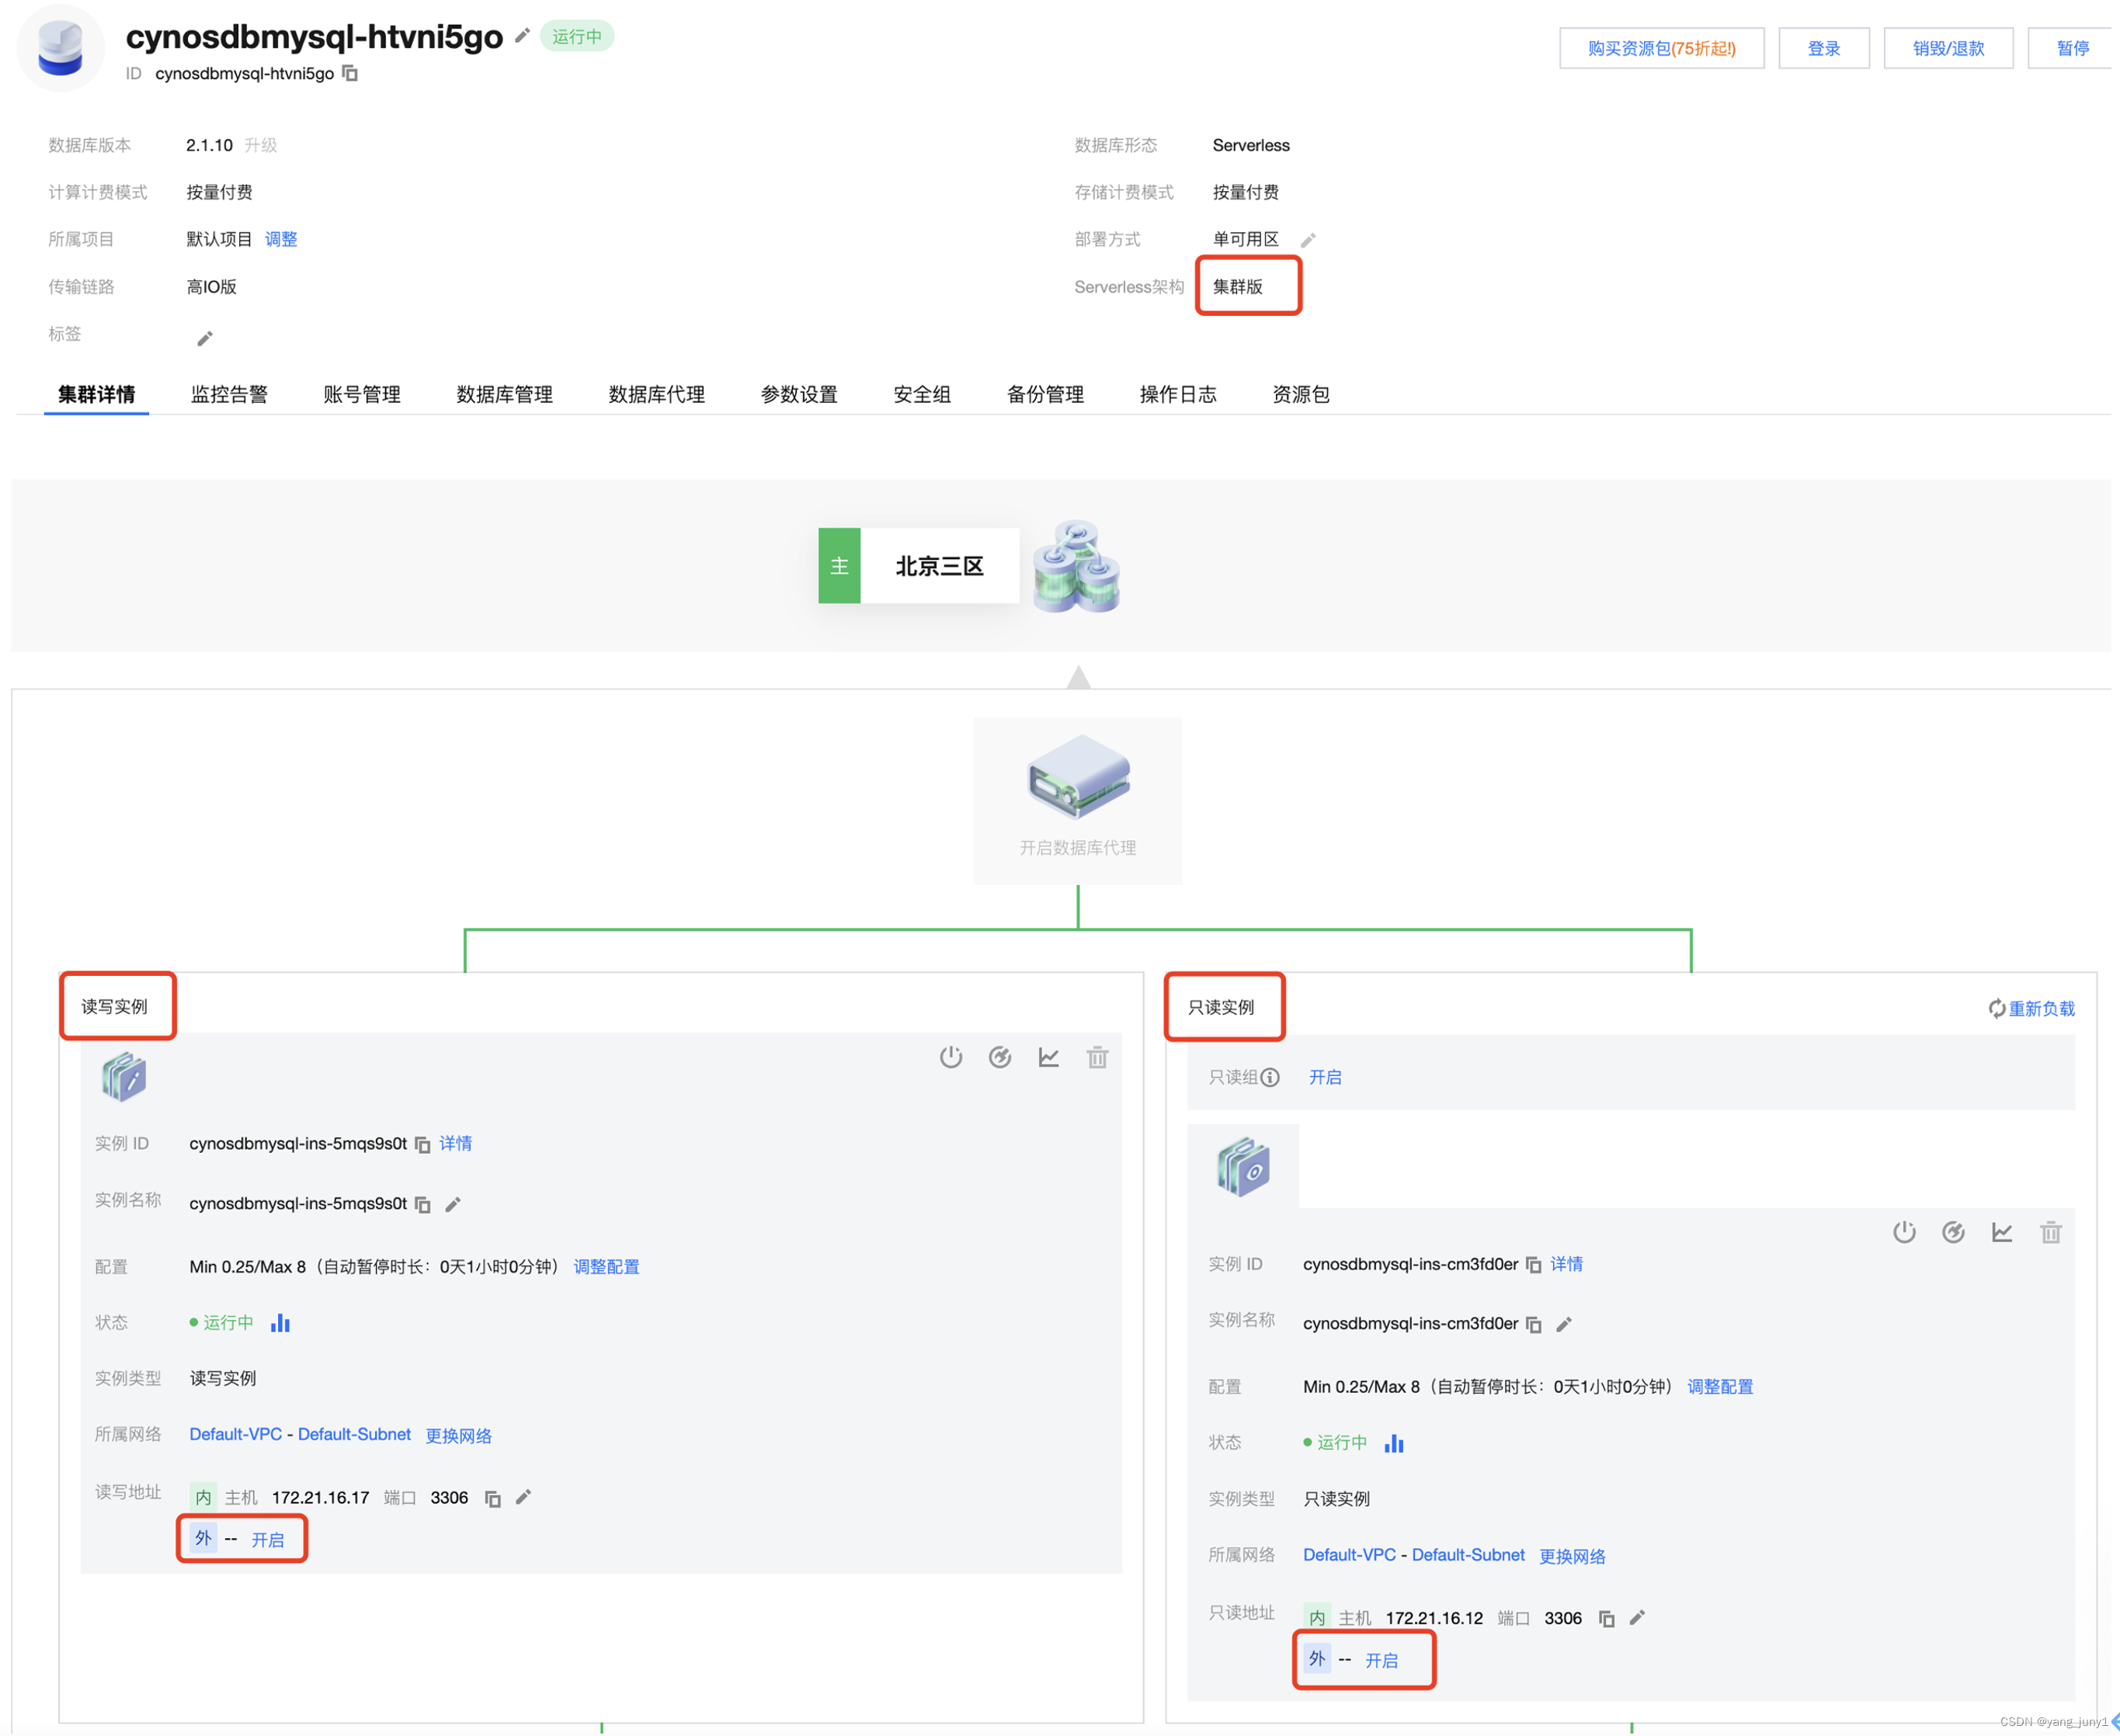This screenshot has height=1736, width=2120.
Task: Open the 安全组 tab
Action: click(922, 394)
